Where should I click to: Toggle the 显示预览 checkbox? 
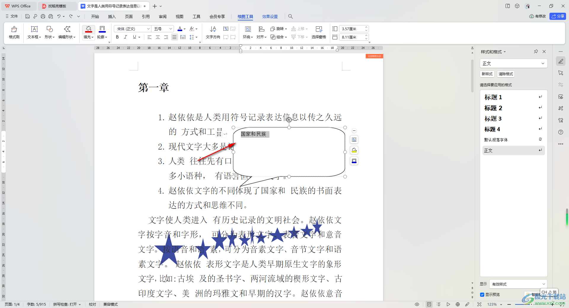click(482, 295)
